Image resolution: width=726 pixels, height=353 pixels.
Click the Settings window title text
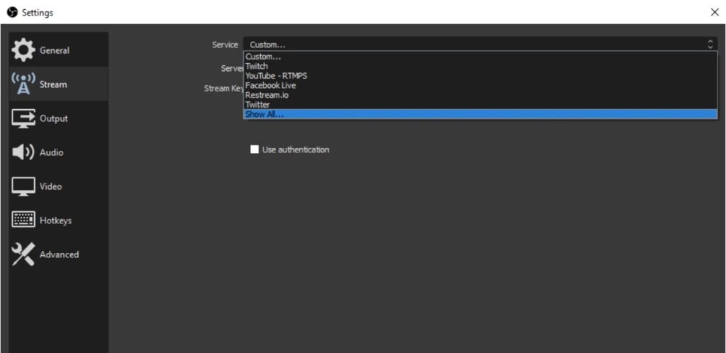coord(38,13)
